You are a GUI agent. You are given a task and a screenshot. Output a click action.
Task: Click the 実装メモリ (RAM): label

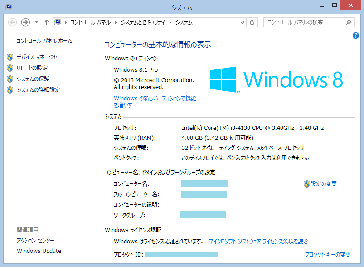[x=135, y=138]
